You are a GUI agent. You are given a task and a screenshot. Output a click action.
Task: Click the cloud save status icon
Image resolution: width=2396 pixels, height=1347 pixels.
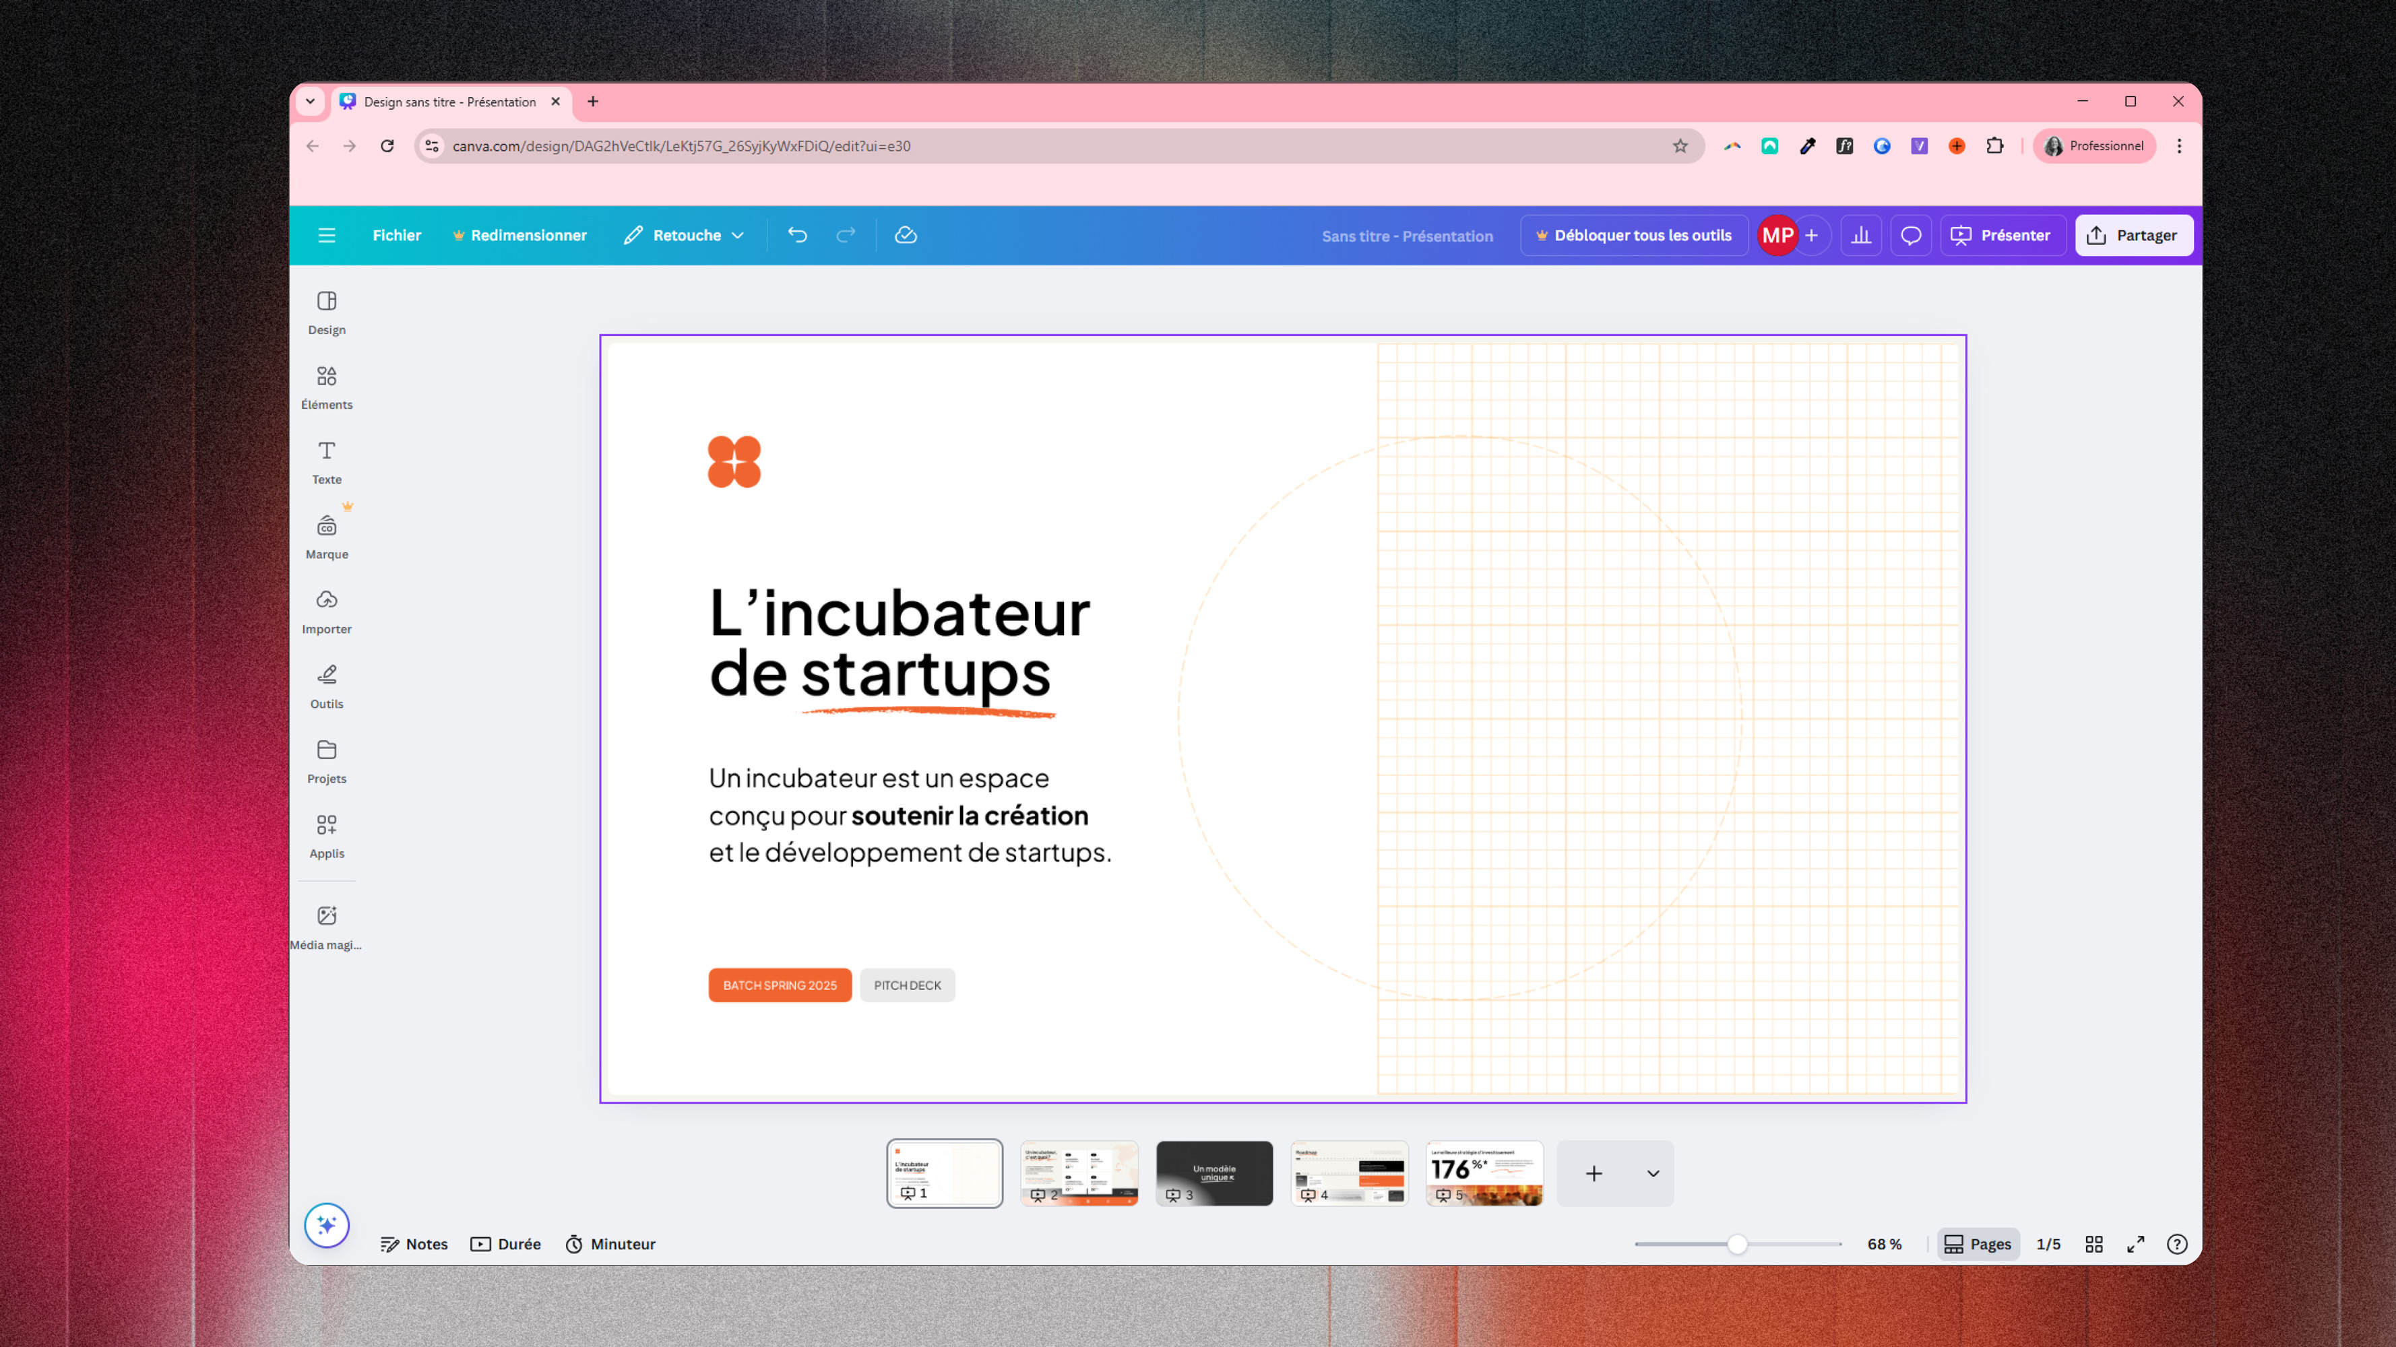click(906, 235)
